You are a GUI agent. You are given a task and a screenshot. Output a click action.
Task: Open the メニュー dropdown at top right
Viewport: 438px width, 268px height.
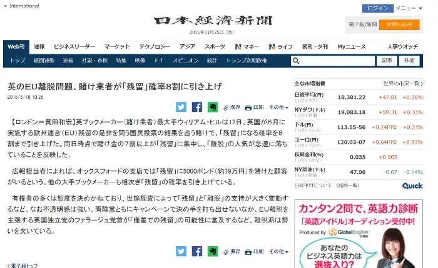point(410,8)
